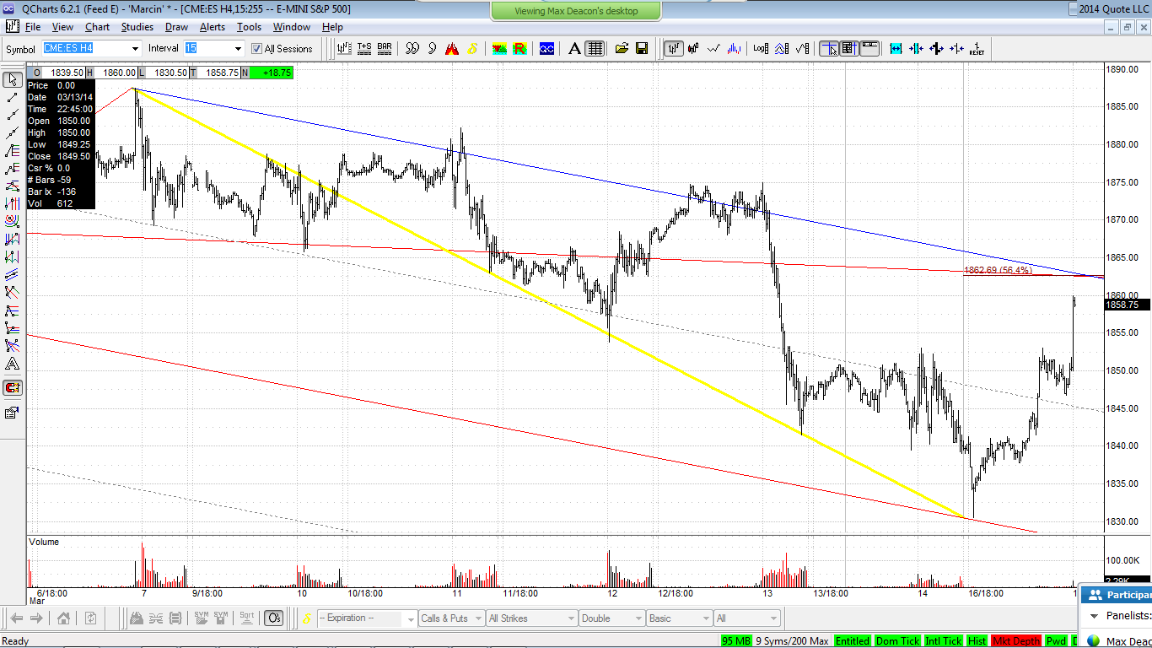
Task: Open the Alerts menu
Action: (213, 27)
